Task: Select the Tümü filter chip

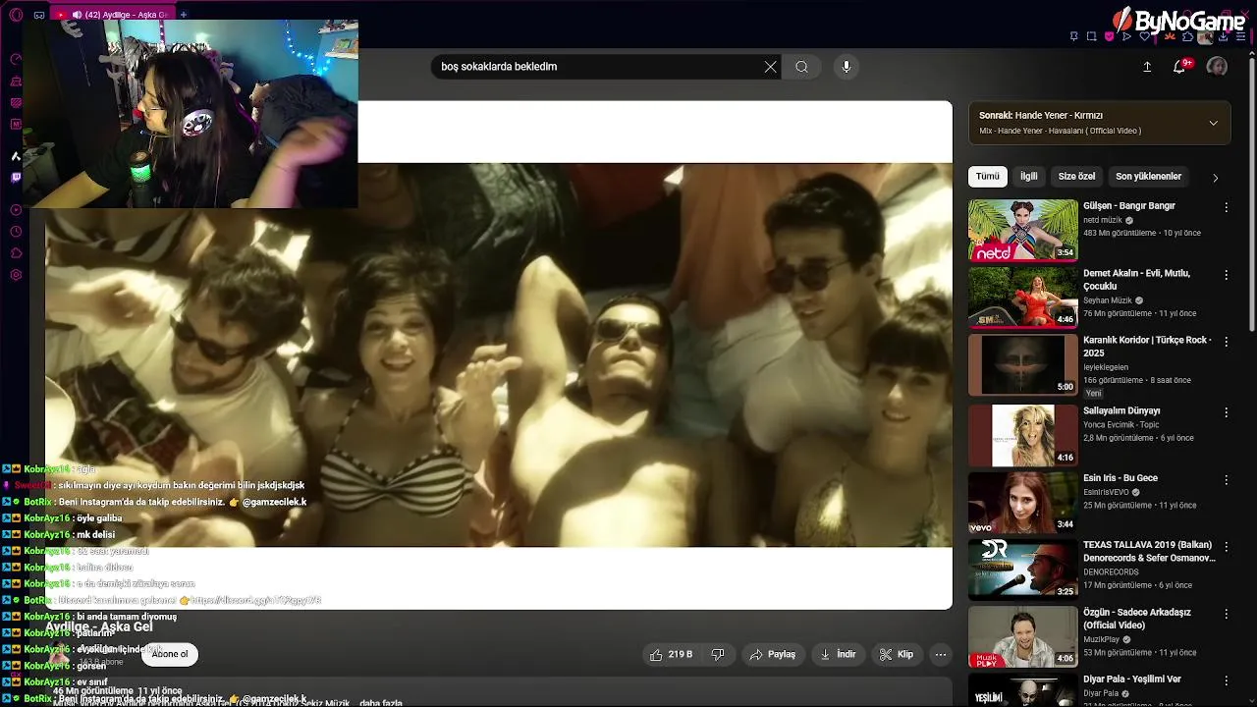Action: 987,177
